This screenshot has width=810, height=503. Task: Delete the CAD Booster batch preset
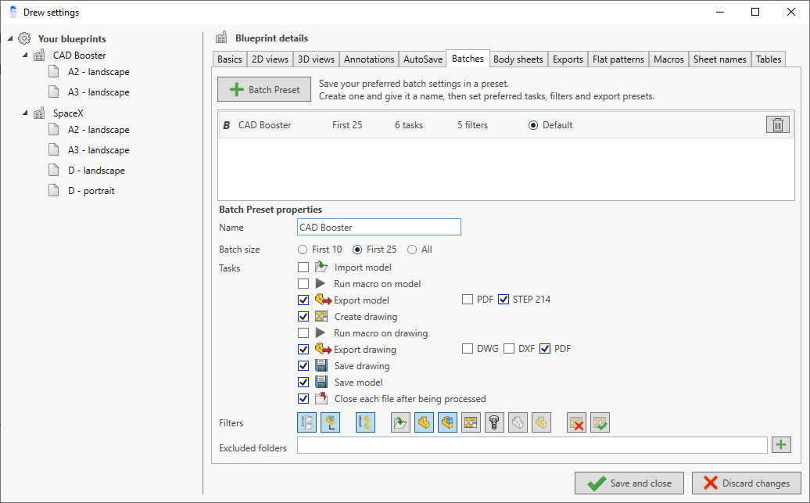[777, 124]
